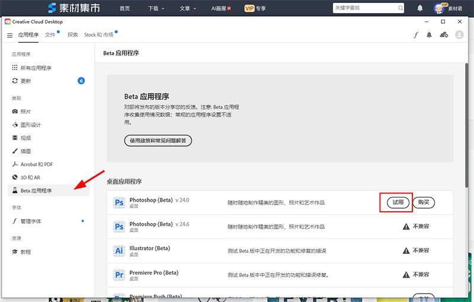Open 首页 in website navigation

[x=124, y=8]
